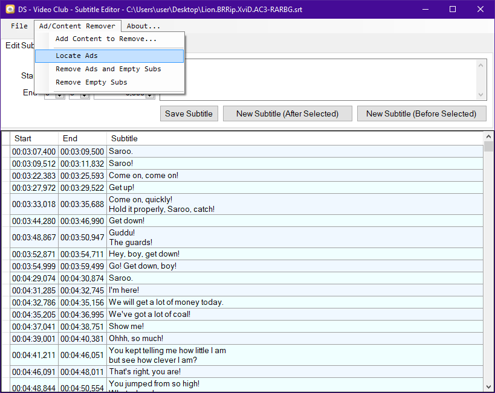The height and width of the screenshot is (393, 495).
Task: Select end time 00:04:30,874
Action: 82,278
